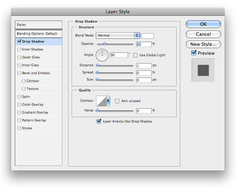Click the Distance slider handle

[x=98, y=65]
